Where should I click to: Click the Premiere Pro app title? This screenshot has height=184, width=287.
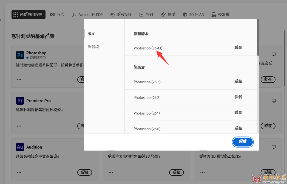[x=38, y=101]
